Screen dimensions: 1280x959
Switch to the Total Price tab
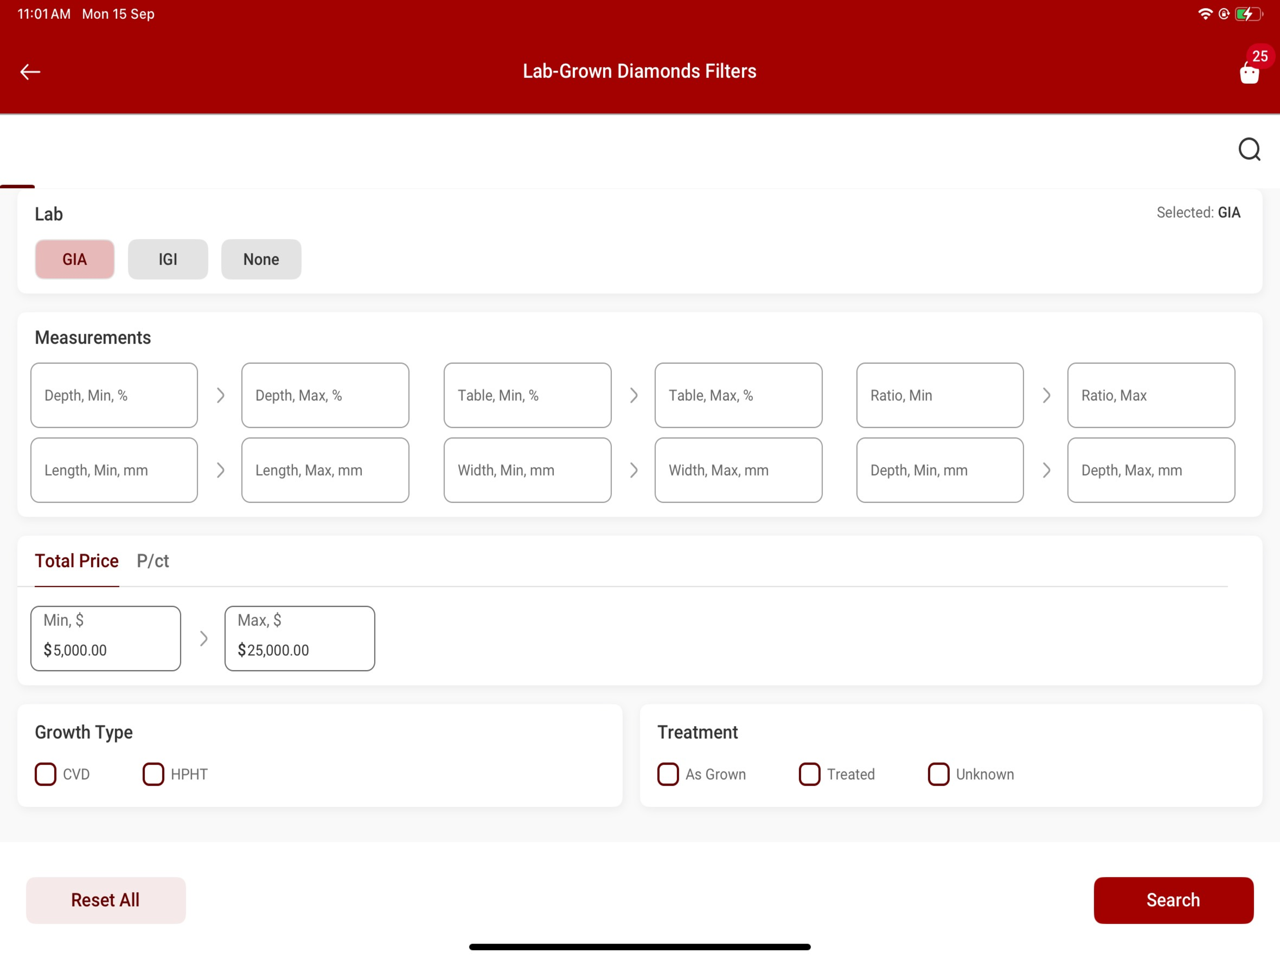[76, 561]
